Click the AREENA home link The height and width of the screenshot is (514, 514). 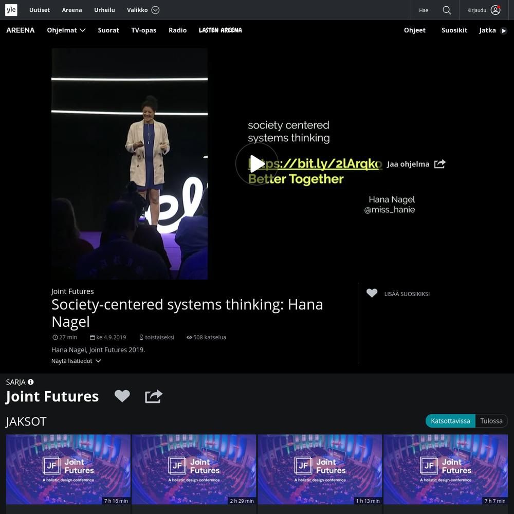21,30
